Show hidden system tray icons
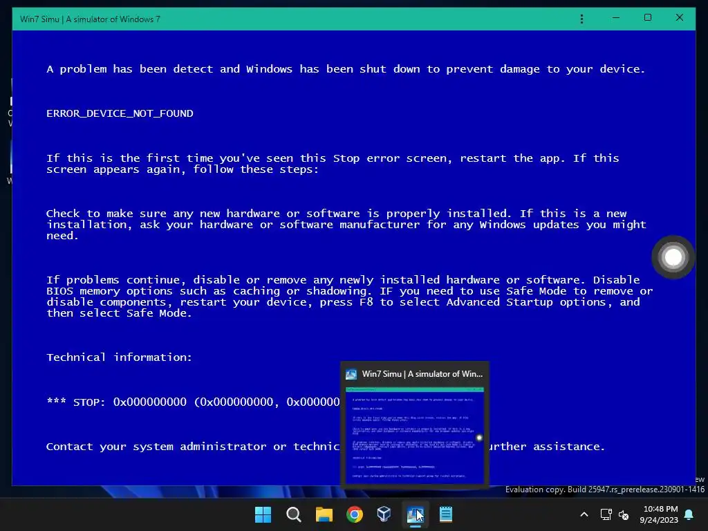The height and width of the screenshot is (531, 708). click(584, 514)
